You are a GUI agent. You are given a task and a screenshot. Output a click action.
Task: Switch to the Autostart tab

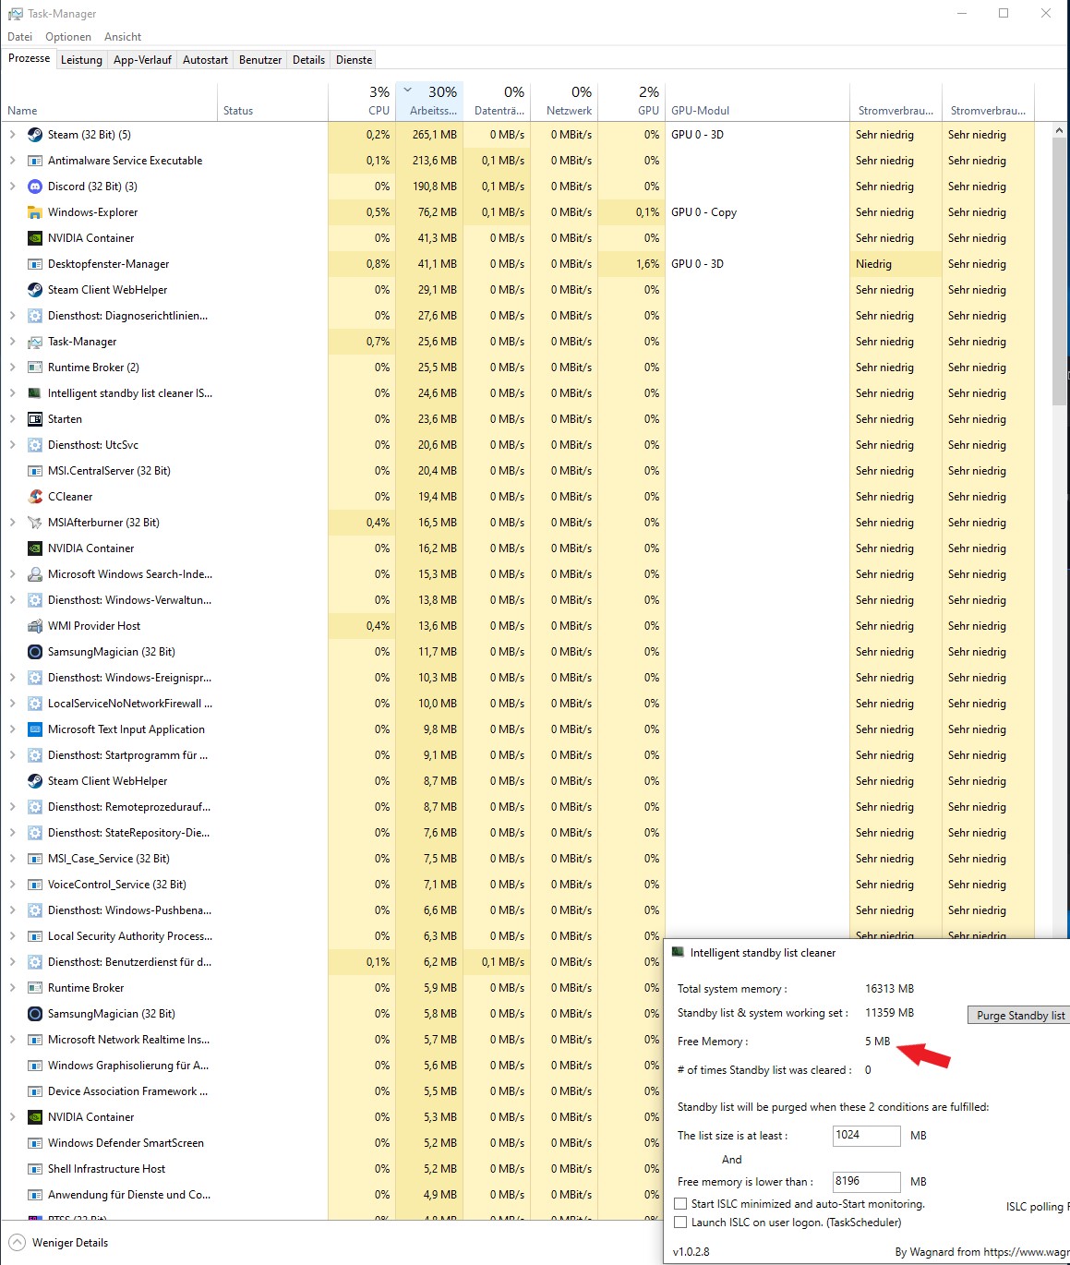(205, 60)
